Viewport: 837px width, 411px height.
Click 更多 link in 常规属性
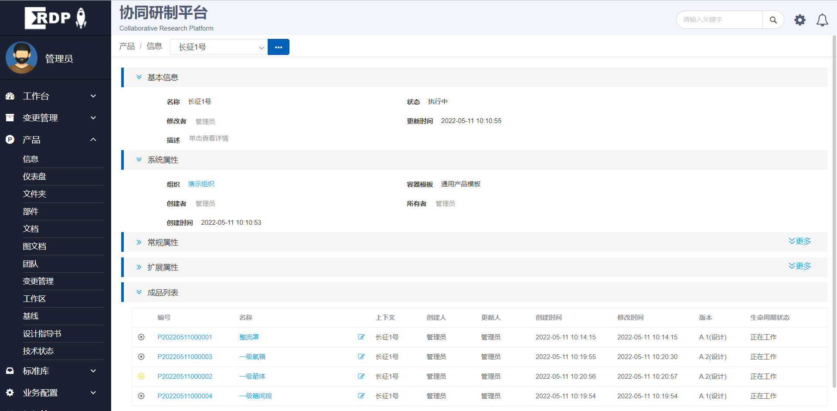800,241
